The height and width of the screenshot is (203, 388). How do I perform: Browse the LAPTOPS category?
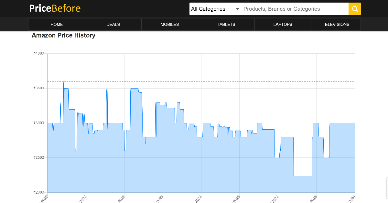tap(283, 24)
